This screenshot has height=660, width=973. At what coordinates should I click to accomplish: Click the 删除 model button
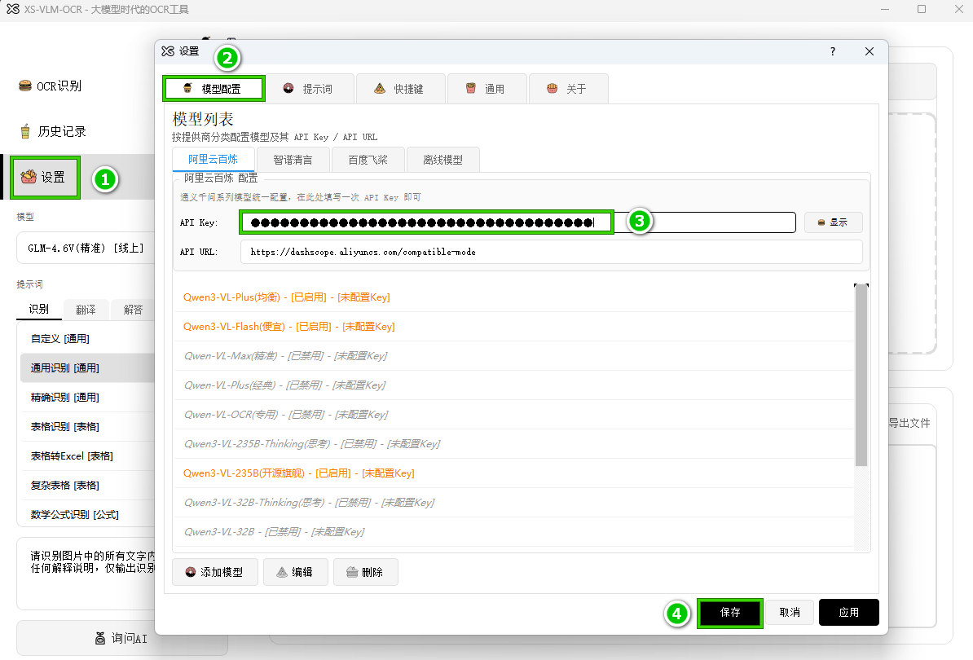tap(366, 572)
